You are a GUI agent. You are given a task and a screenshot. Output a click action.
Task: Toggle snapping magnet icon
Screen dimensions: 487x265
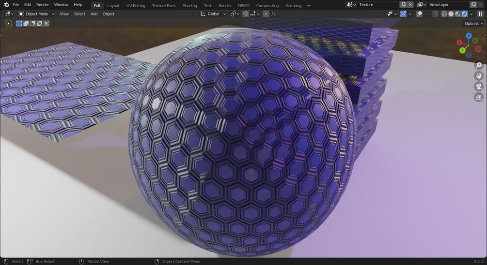pos(245,14)
